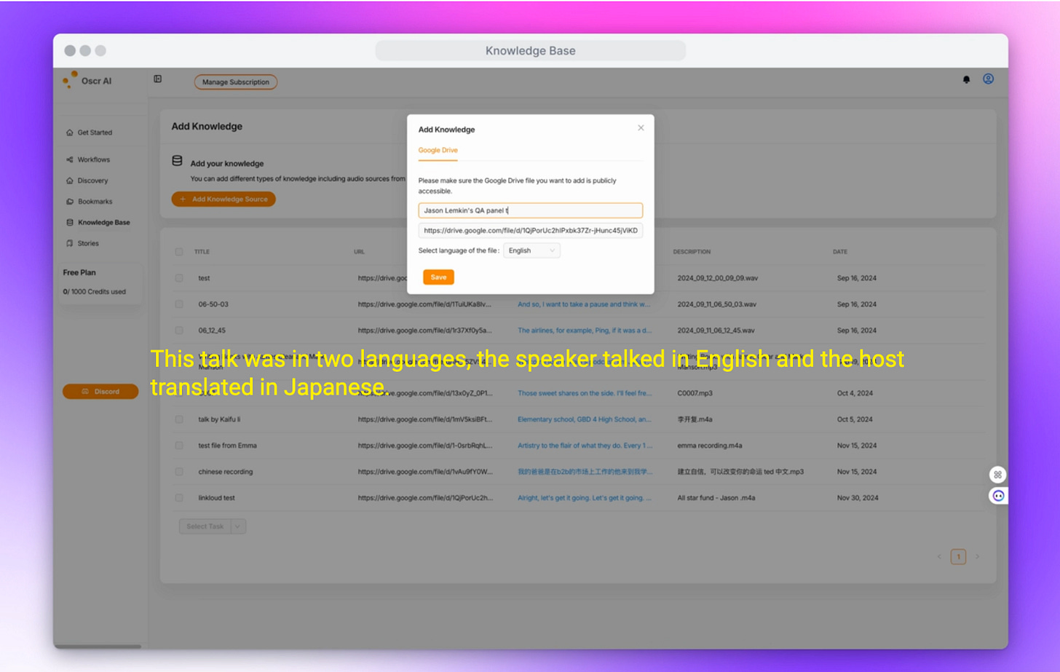The image size is (1060, 672).
Task: Click the description 'All star fund - Jason .m4a'
Action: (x=716, y=498)
